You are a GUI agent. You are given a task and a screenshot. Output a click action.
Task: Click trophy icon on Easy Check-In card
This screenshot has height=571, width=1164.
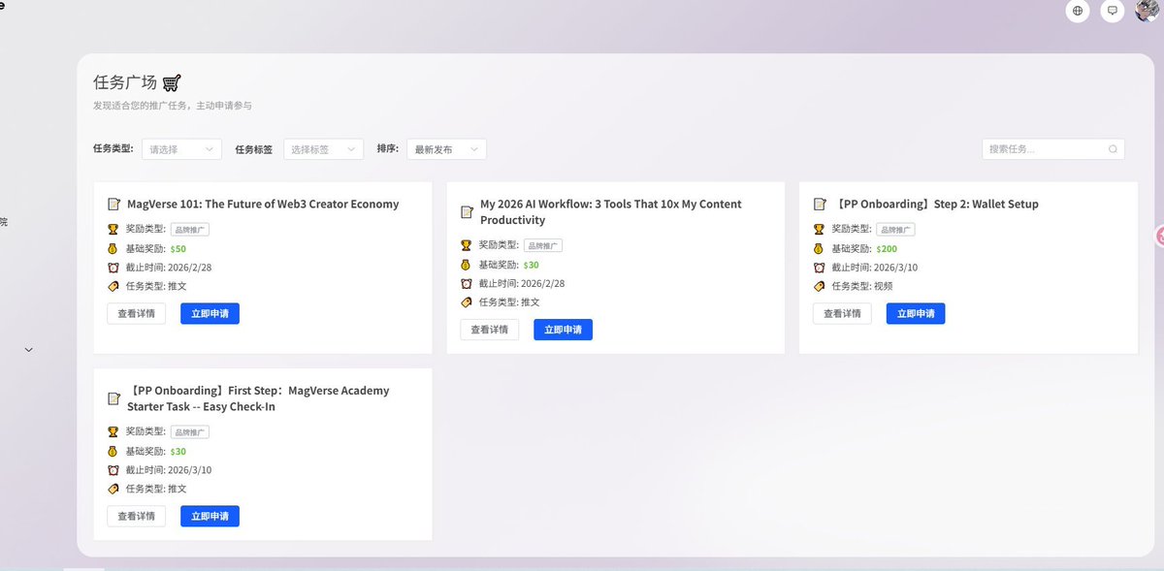click(113, 431)
